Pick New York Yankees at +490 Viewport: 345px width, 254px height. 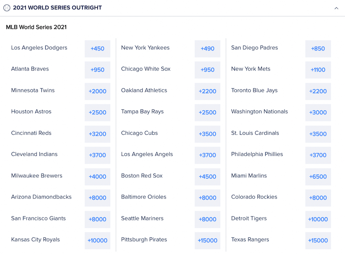click(207, 49)
